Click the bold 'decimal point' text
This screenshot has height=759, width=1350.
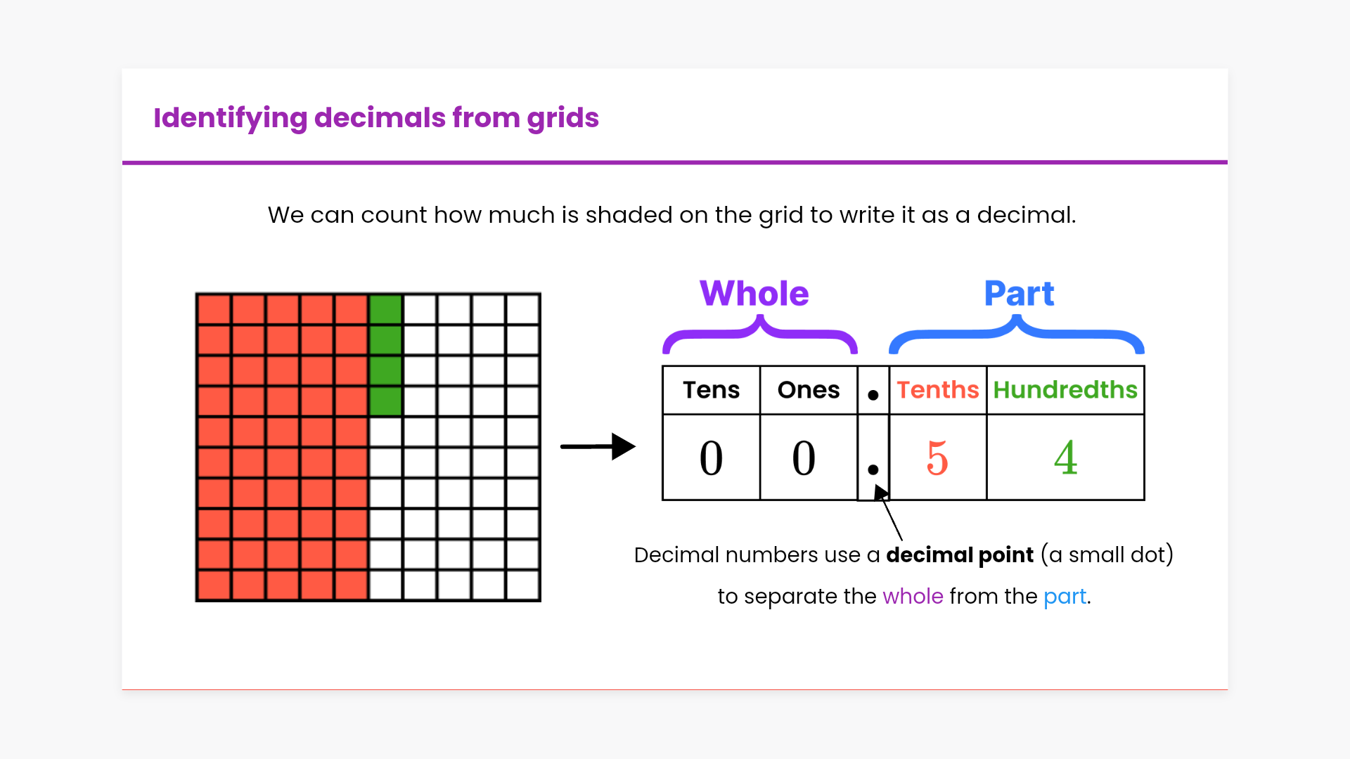(x=959, y=555)
